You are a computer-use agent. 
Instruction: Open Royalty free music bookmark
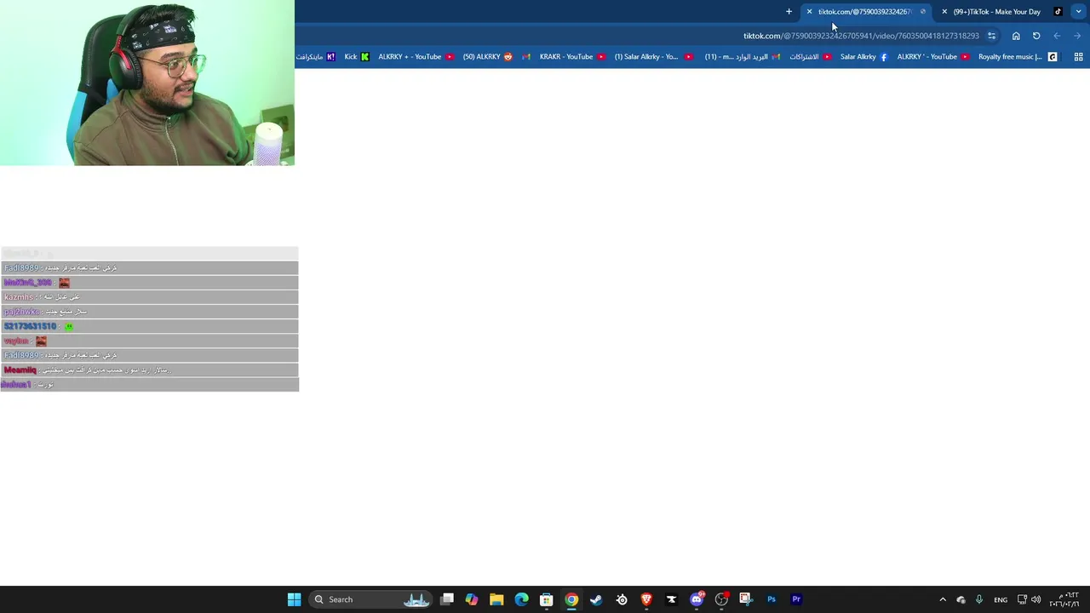pos(1018,57)
